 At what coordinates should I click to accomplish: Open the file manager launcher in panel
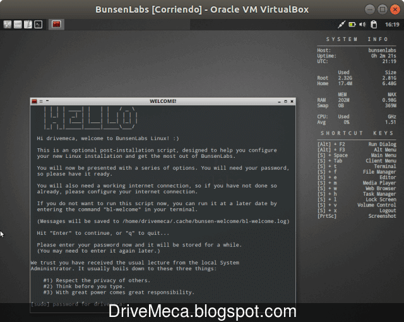pyautogui.click(x=18, y=25)
